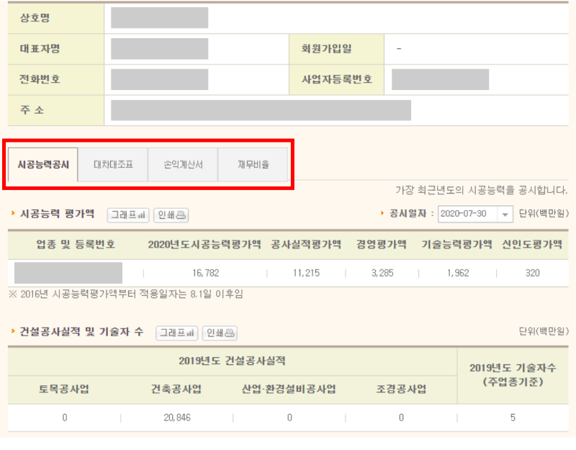Switch to the 손익계산서 tab
Image resolution: width=576 pixels, height=450 pixels.
click(183, 164)
